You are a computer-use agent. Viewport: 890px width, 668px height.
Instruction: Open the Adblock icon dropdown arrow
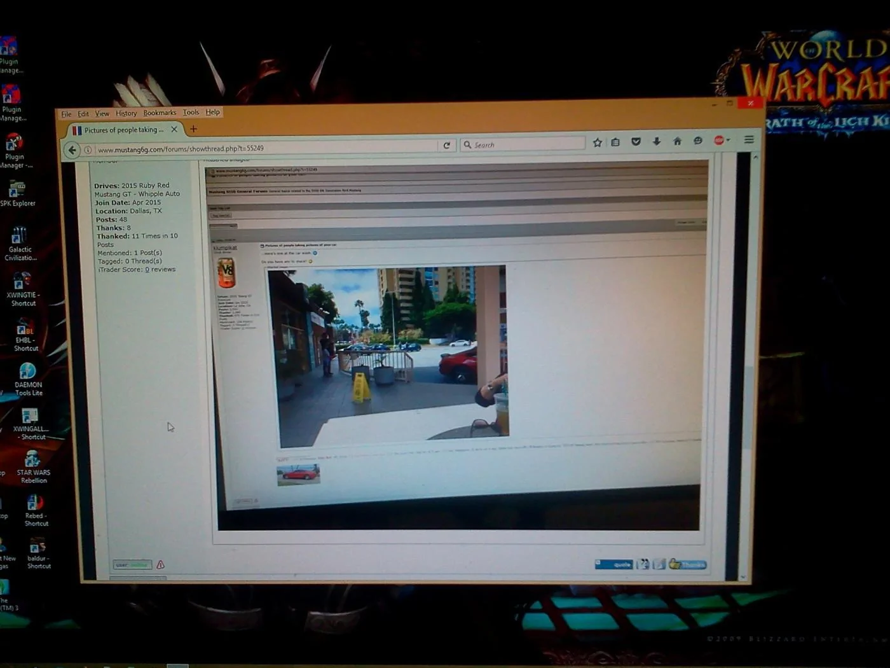coord(728,140)
